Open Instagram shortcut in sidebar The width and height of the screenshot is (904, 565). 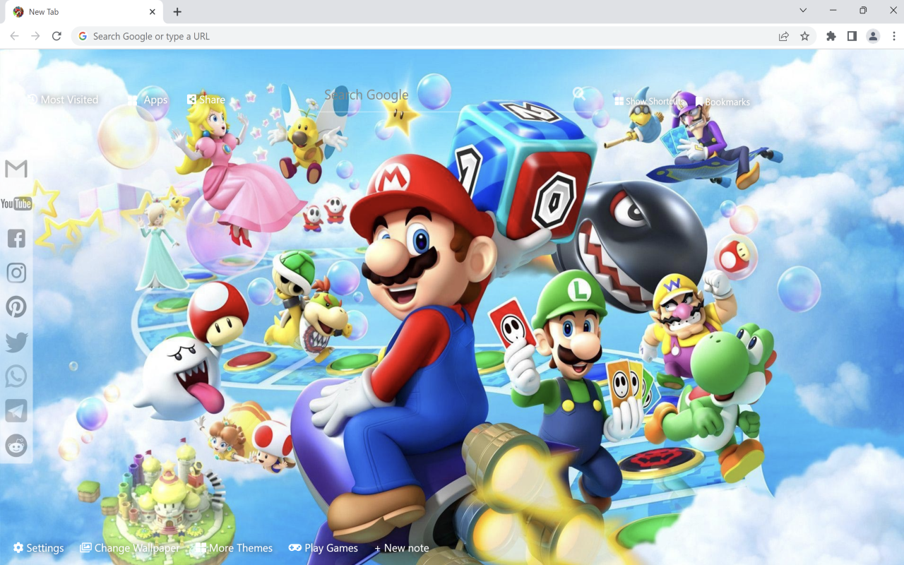[x=16, y=273]
